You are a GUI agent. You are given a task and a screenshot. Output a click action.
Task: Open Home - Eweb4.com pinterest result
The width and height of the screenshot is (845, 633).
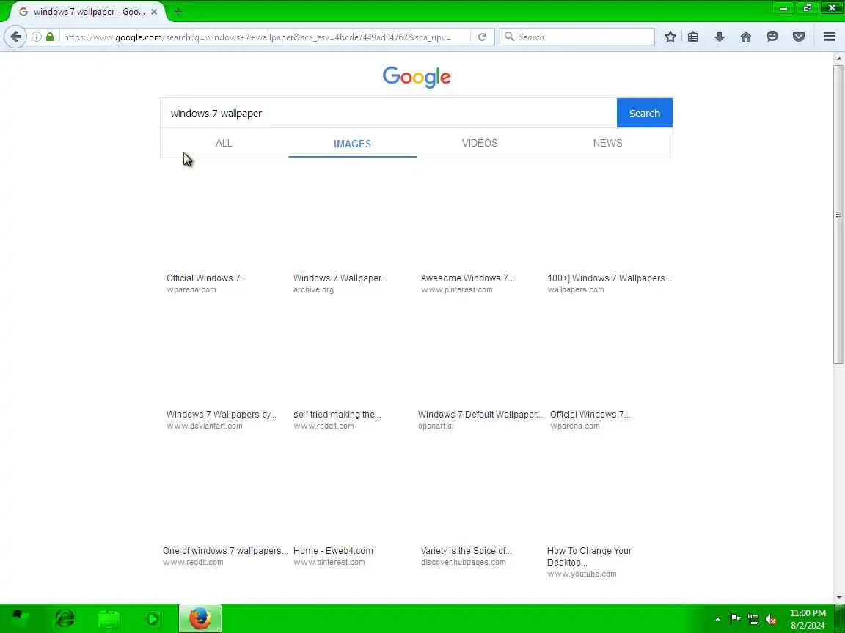click(x=333, y=551)
